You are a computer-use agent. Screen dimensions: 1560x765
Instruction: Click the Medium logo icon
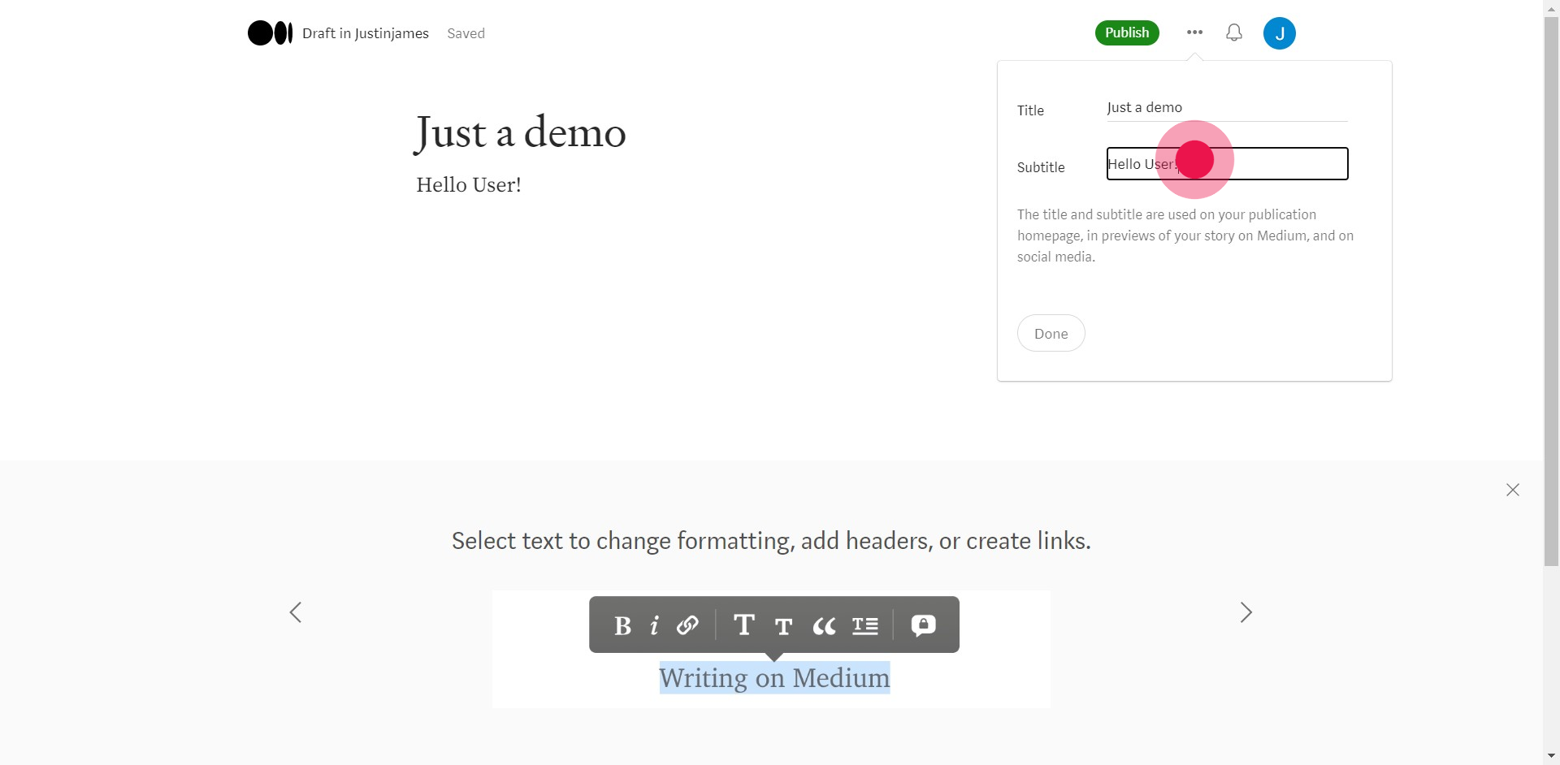270,33
